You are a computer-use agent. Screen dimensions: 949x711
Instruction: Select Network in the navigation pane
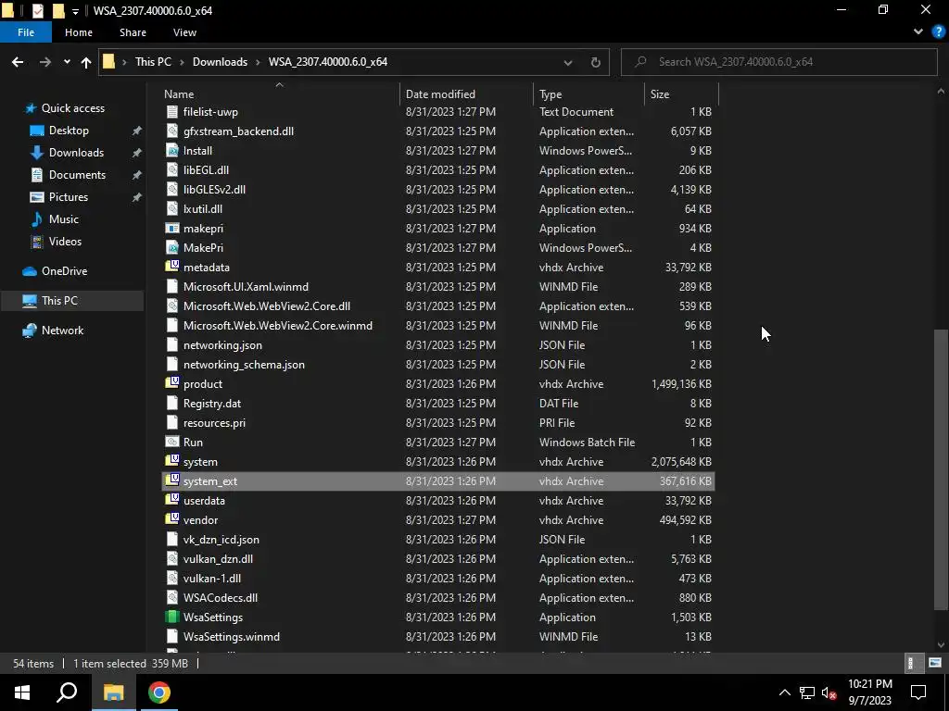[x=62, y=331]
